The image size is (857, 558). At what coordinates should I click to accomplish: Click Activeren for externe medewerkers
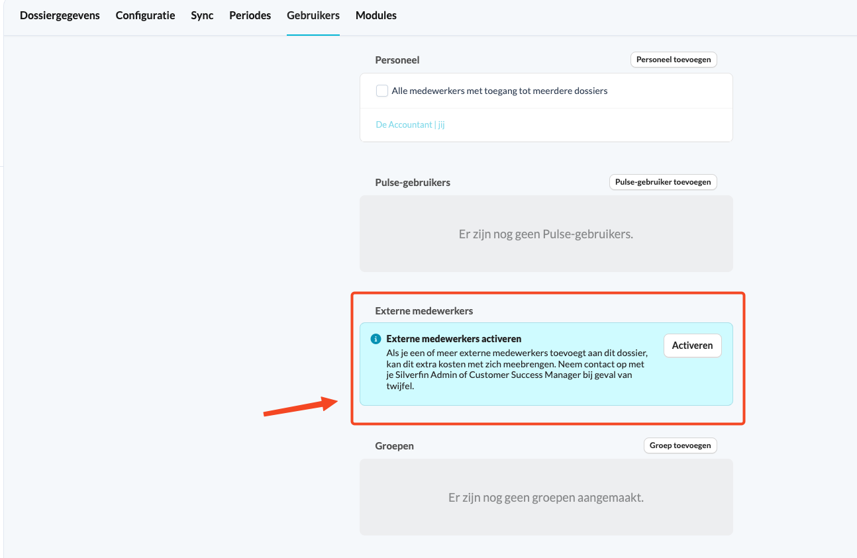tap(693, 346)
